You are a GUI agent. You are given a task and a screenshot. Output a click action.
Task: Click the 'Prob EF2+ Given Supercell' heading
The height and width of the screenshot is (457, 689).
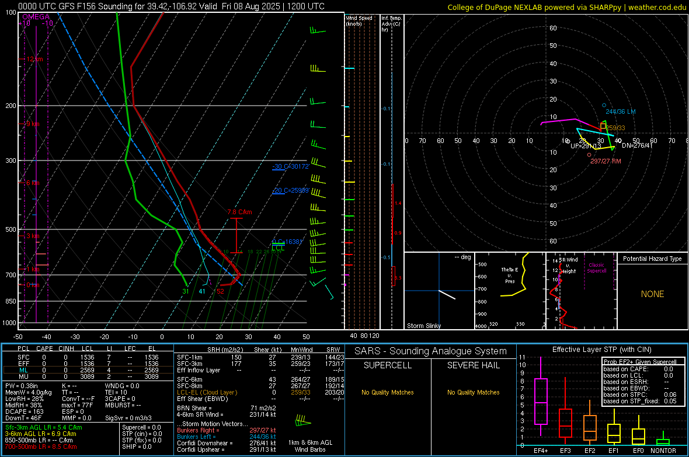click(x=640, y=362)
